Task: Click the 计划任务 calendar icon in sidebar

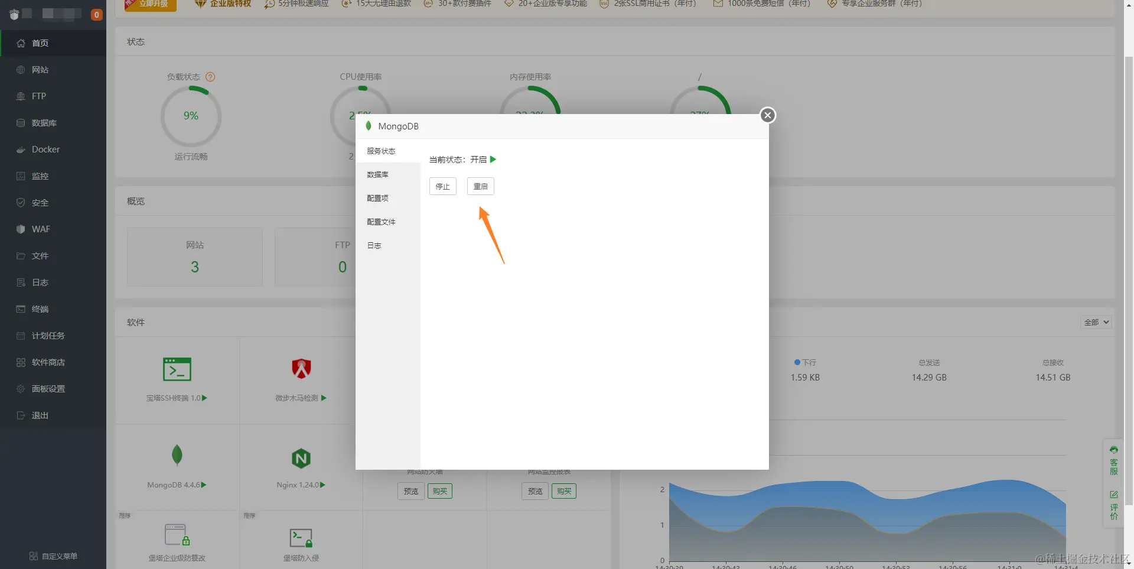Action: [21, 336]
